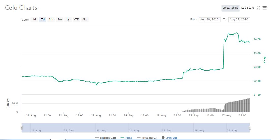The image size is (271, 140).
Task: Grab the left navigator range handle
Action: pyautogui.click(x=22, y=128)
